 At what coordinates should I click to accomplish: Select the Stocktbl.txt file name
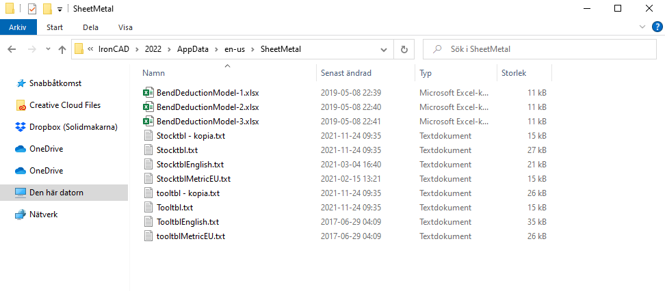pyautogui.click(x=177, y=150)
